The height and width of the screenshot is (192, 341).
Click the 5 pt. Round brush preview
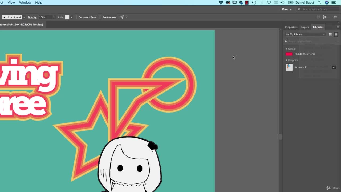point(12,17)
